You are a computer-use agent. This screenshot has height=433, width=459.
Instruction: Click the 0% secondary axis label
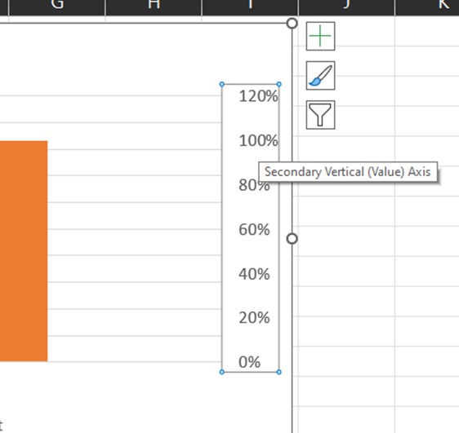249,362
